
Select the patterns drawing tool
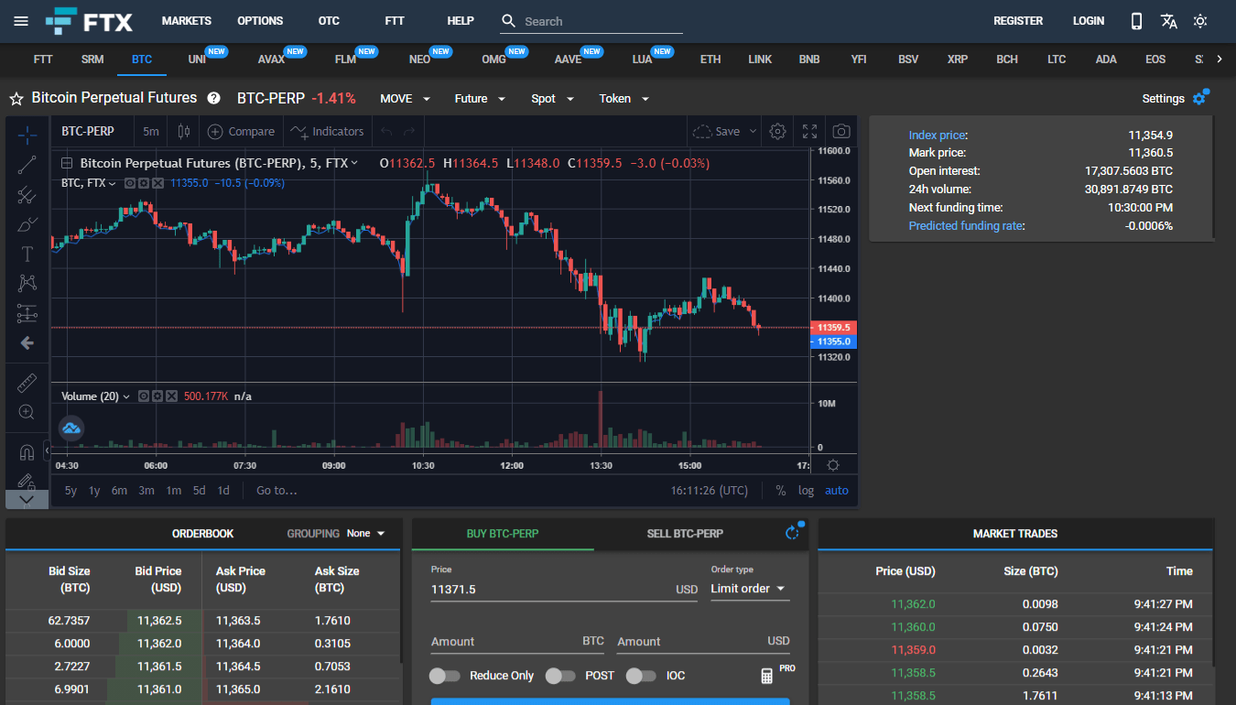[27, 283]
